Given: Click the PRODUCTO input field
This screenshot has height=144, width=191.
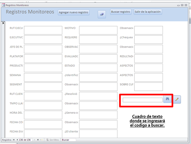Looking at the screenshot, I should [43, 68].
